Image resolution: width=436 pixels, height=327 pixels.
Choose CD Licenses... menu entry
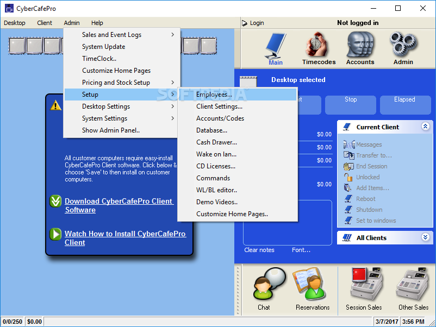coord(238,166)
